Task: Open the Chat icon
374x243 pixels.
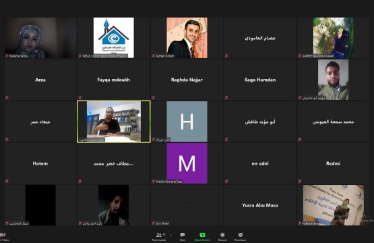Action: (x=183, y=235)
